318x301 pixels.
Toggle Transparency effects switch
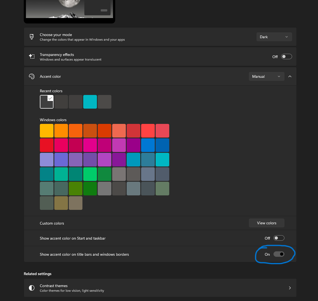(x=287, y=56)
